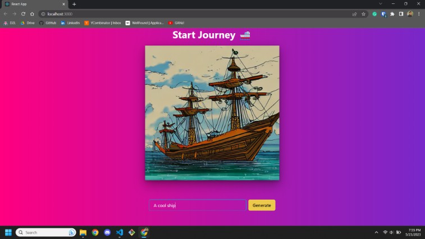Screen dimensions: 425x239
Task: Open the Chrome three-dot menu
Action: (x=419, y=13)
